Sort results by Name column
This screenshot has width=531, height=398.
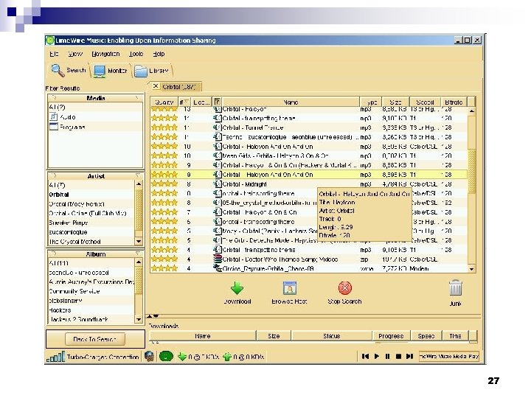pos(291,102)
